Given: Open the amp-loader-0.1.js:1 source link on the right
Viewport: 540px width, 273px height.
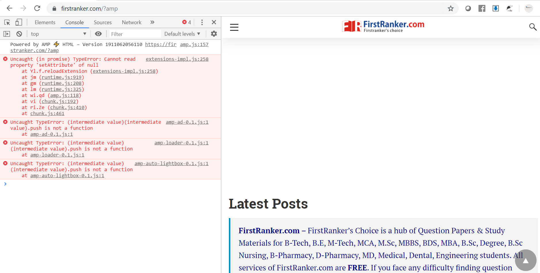Looking at the screenshot, I should [181, 143].
